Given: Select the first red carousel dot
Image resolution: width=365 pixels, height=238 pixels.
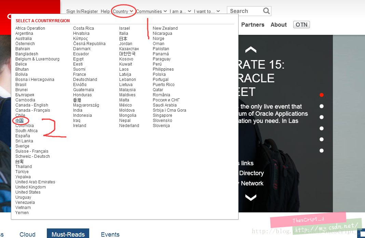Looking at the screenshot, I should 322,95.
